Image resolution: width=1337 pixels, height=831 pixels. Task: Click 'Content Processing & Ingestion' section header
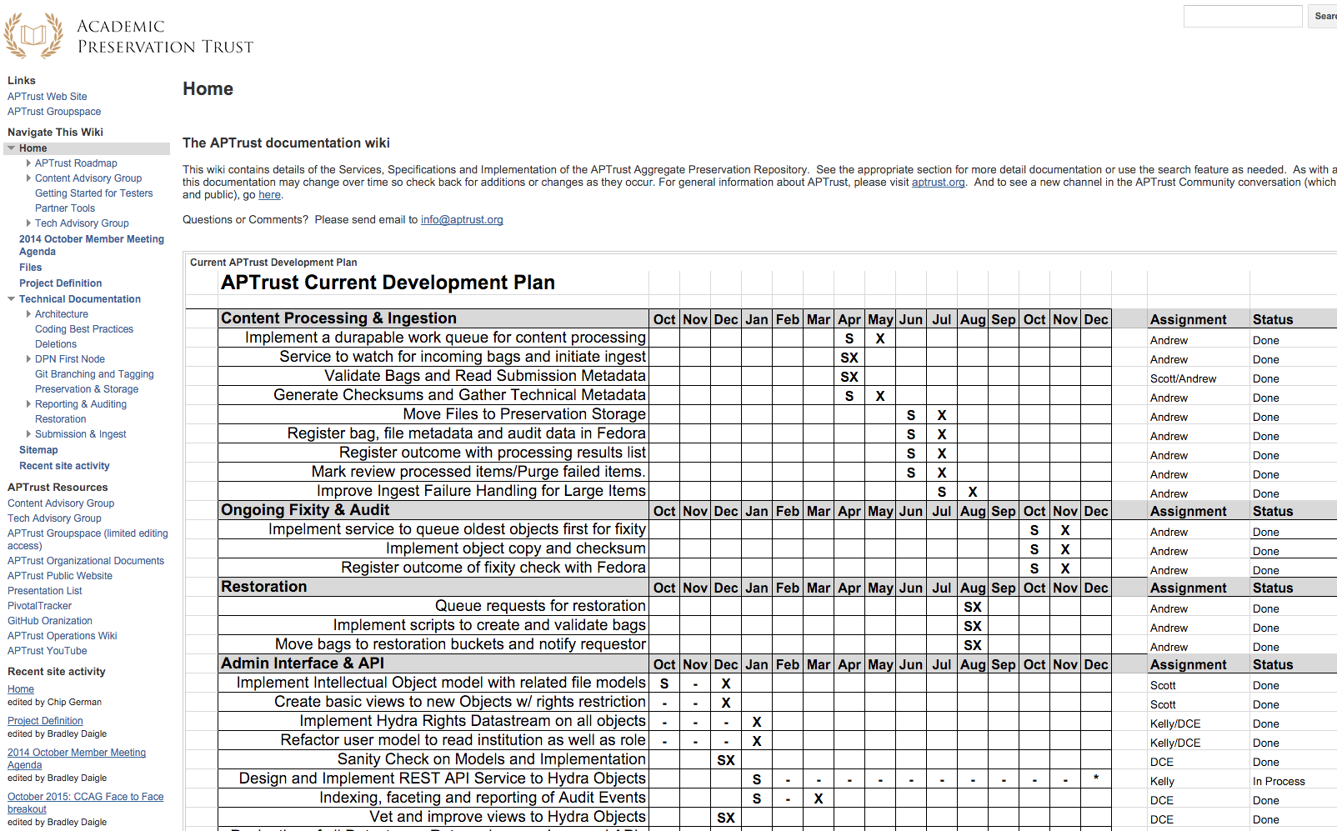tap(338, 318)
